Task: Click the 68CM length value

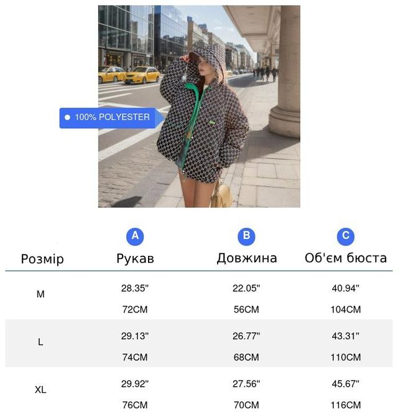Action: tap(246, 357)
